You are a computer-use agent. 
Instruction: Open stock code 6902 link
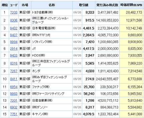14,107
